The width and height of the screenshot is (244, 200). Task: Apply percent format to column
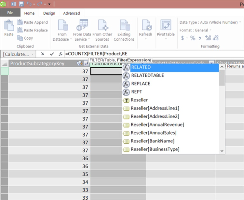pyautogui.click(x=193, y=38)
